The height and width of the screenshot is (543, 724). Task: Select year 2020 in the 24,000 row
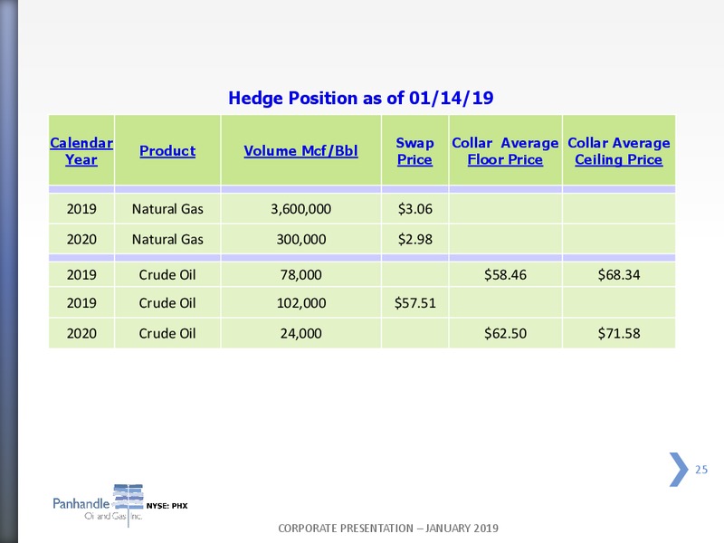81,333
